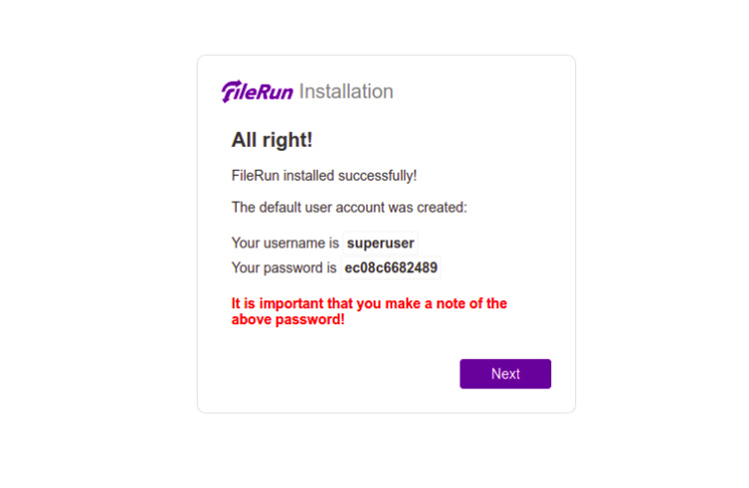Screen dimensions: 749x488
Task: Select the ec08c6682489 password value box
Action: click(390, 267)
